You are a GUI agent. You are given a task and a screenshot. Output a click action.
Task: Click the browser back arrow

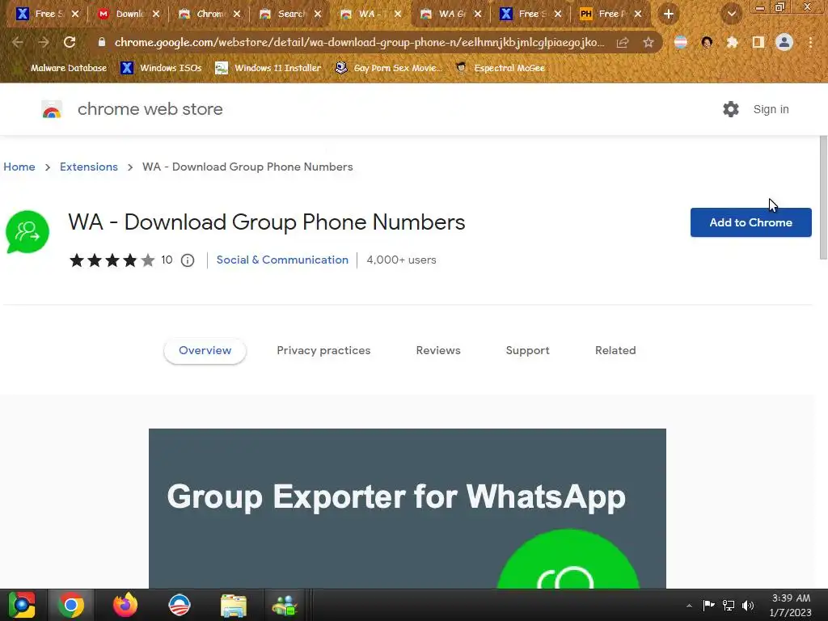(18, 42)
